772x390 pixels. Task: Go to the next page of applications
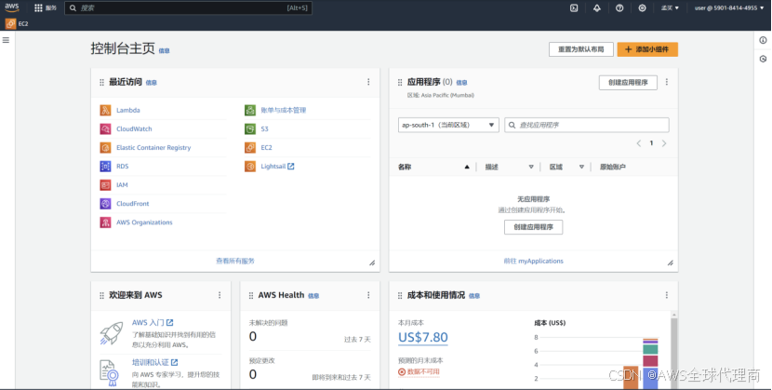(664, 143)
